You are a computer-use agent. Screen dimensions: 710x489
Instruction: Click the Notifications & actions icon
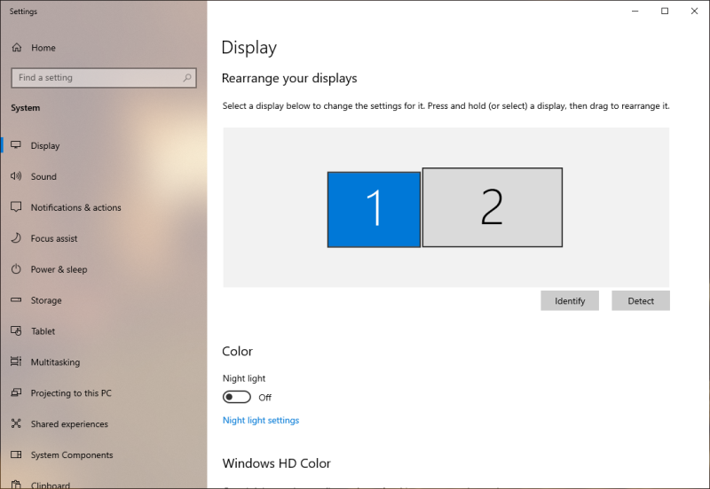click(16, 207)
